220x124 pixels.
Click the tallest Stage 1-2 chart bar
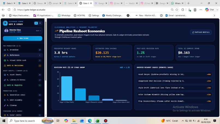pos(67,88)
